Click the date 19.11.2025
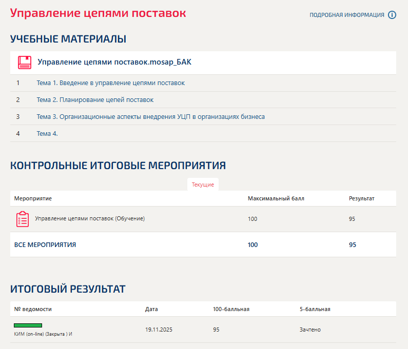The height and width of the screenshot is (349, 408). click(x=159, y=330)
